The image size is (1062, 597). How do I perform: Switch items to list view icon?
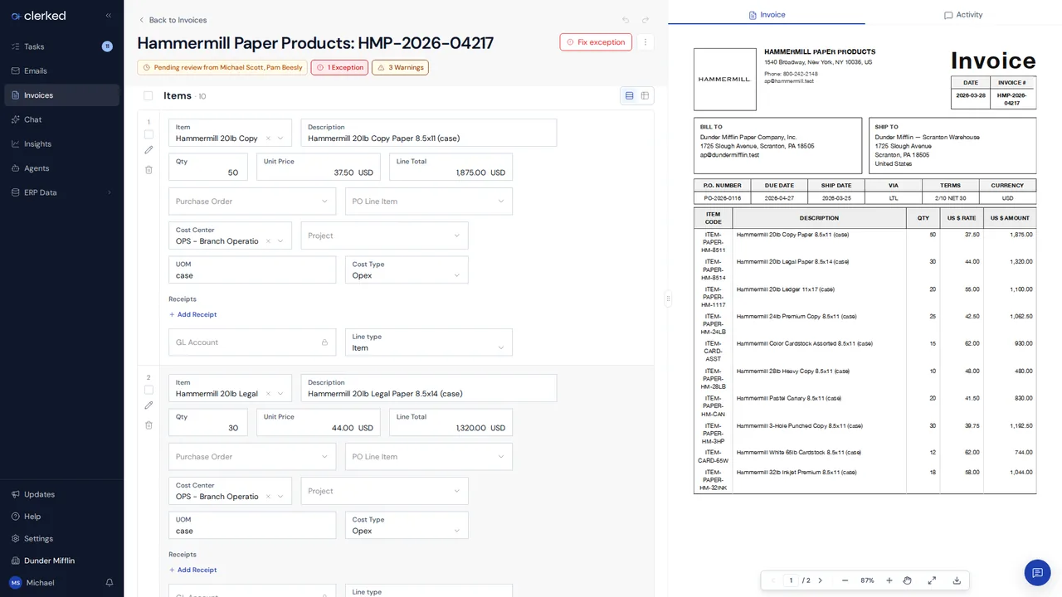click(x=629, y=96)
